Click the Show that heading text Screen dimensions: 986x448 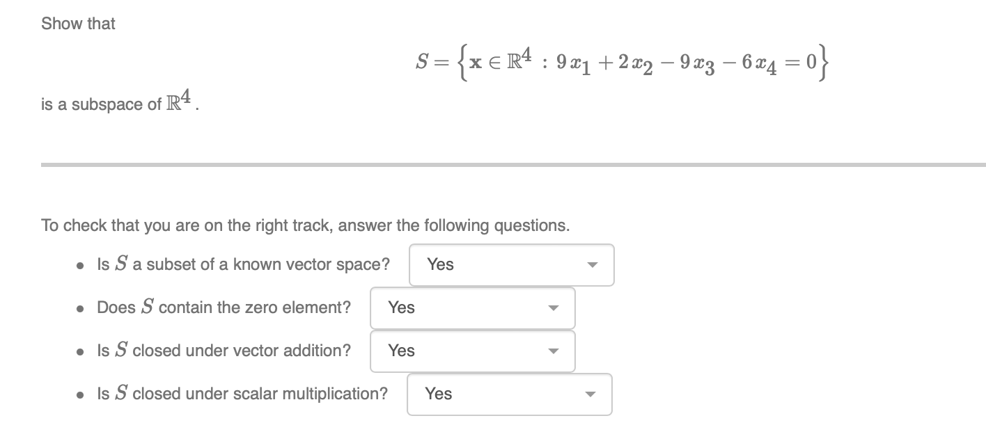(x=78, y=23)
